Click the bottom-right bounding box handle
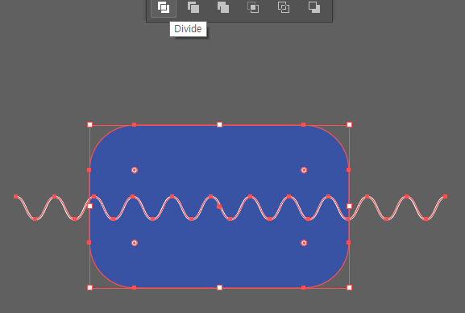Screen dimensions: 465x313 point(349,287)
